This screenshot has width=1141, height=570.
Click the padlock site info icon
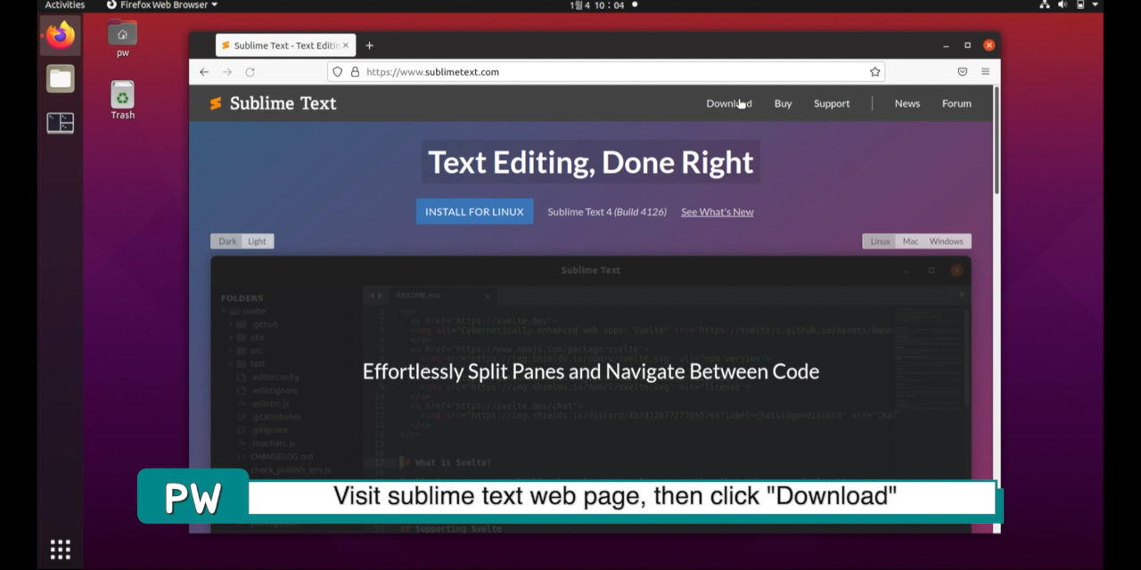pyautogui.click(x=355, y=72)
